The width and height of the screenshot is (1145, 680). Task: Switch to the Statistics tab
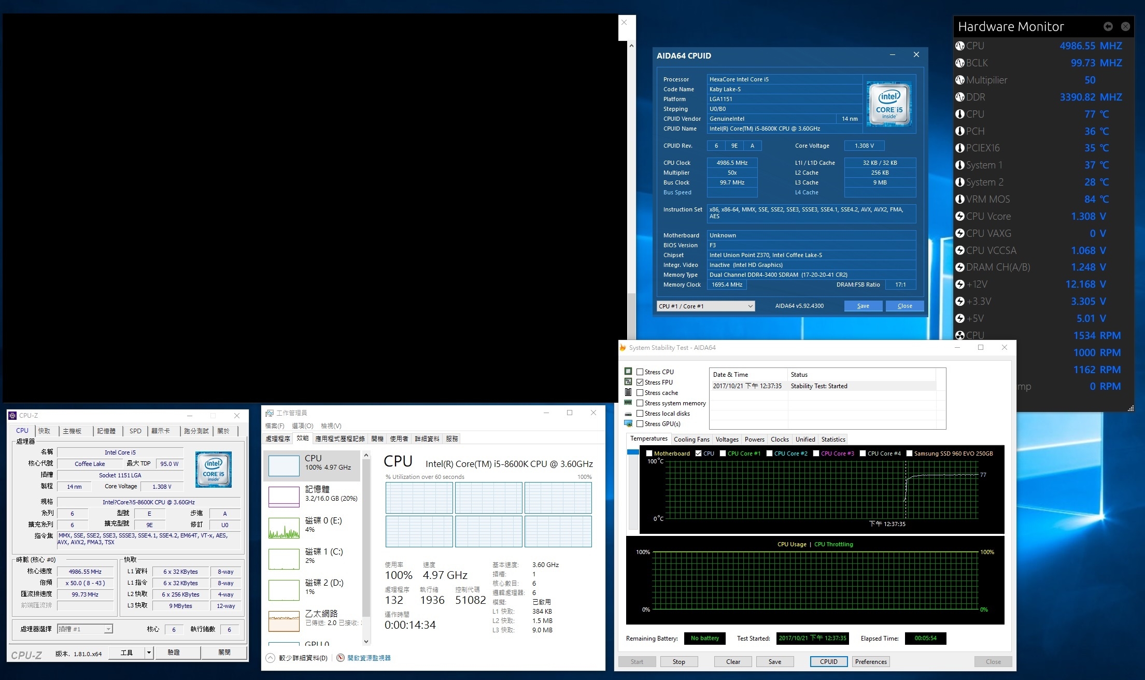pyautogui.click(x=833, y=439)
